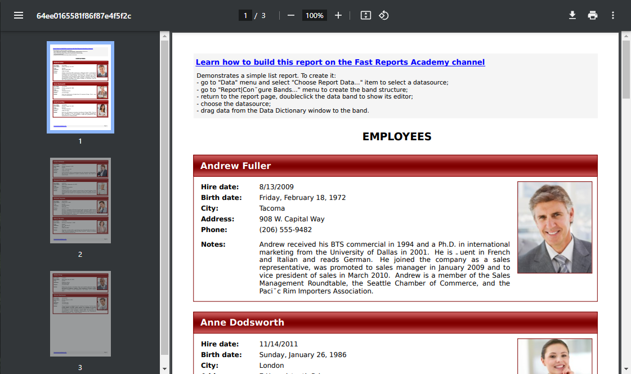Download the PDF file
This screenshot has height=374, width=631.
tap(572, 15)
